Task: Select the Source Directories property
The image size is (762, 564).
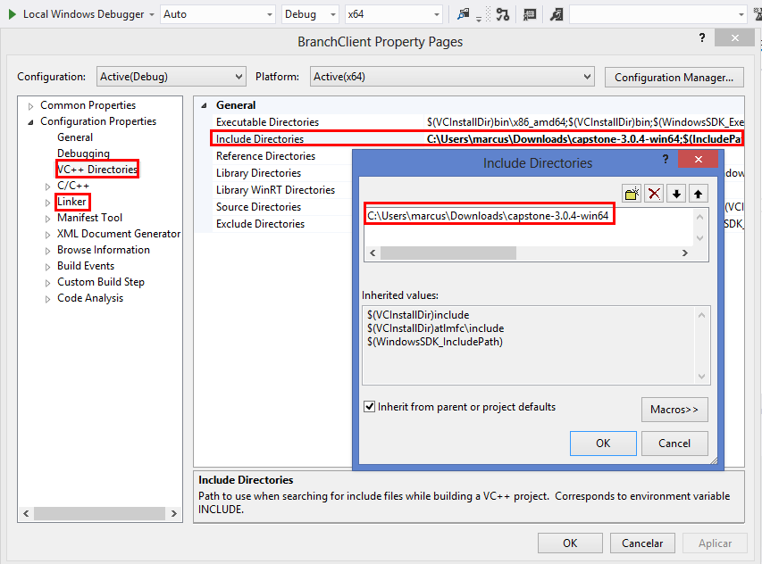Action: [x=258, y=207]
